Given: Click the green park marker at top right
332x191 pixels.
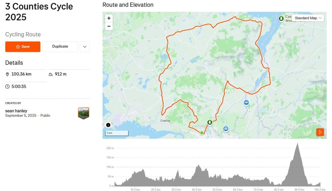Looking at the screenshot, I should tap(281, 18).
